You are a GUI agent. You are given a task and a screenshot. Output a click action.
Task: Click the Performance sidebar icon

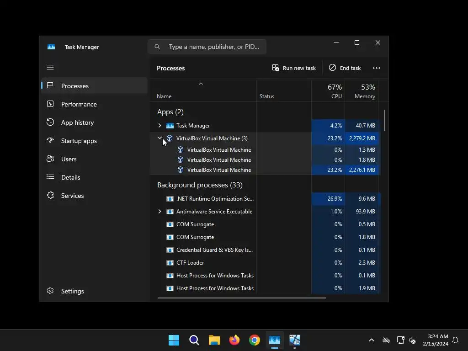pos(50,104)
